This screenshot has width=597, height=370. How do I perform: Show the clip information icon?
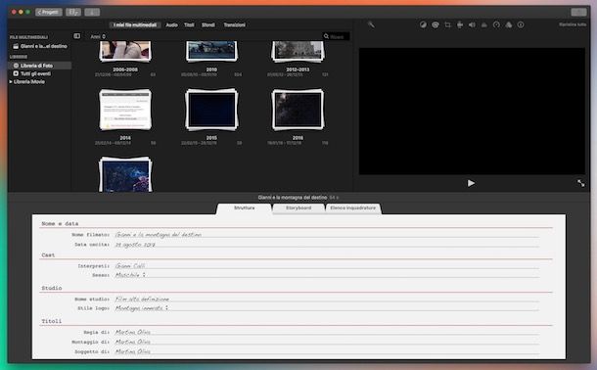coord(521,24)
